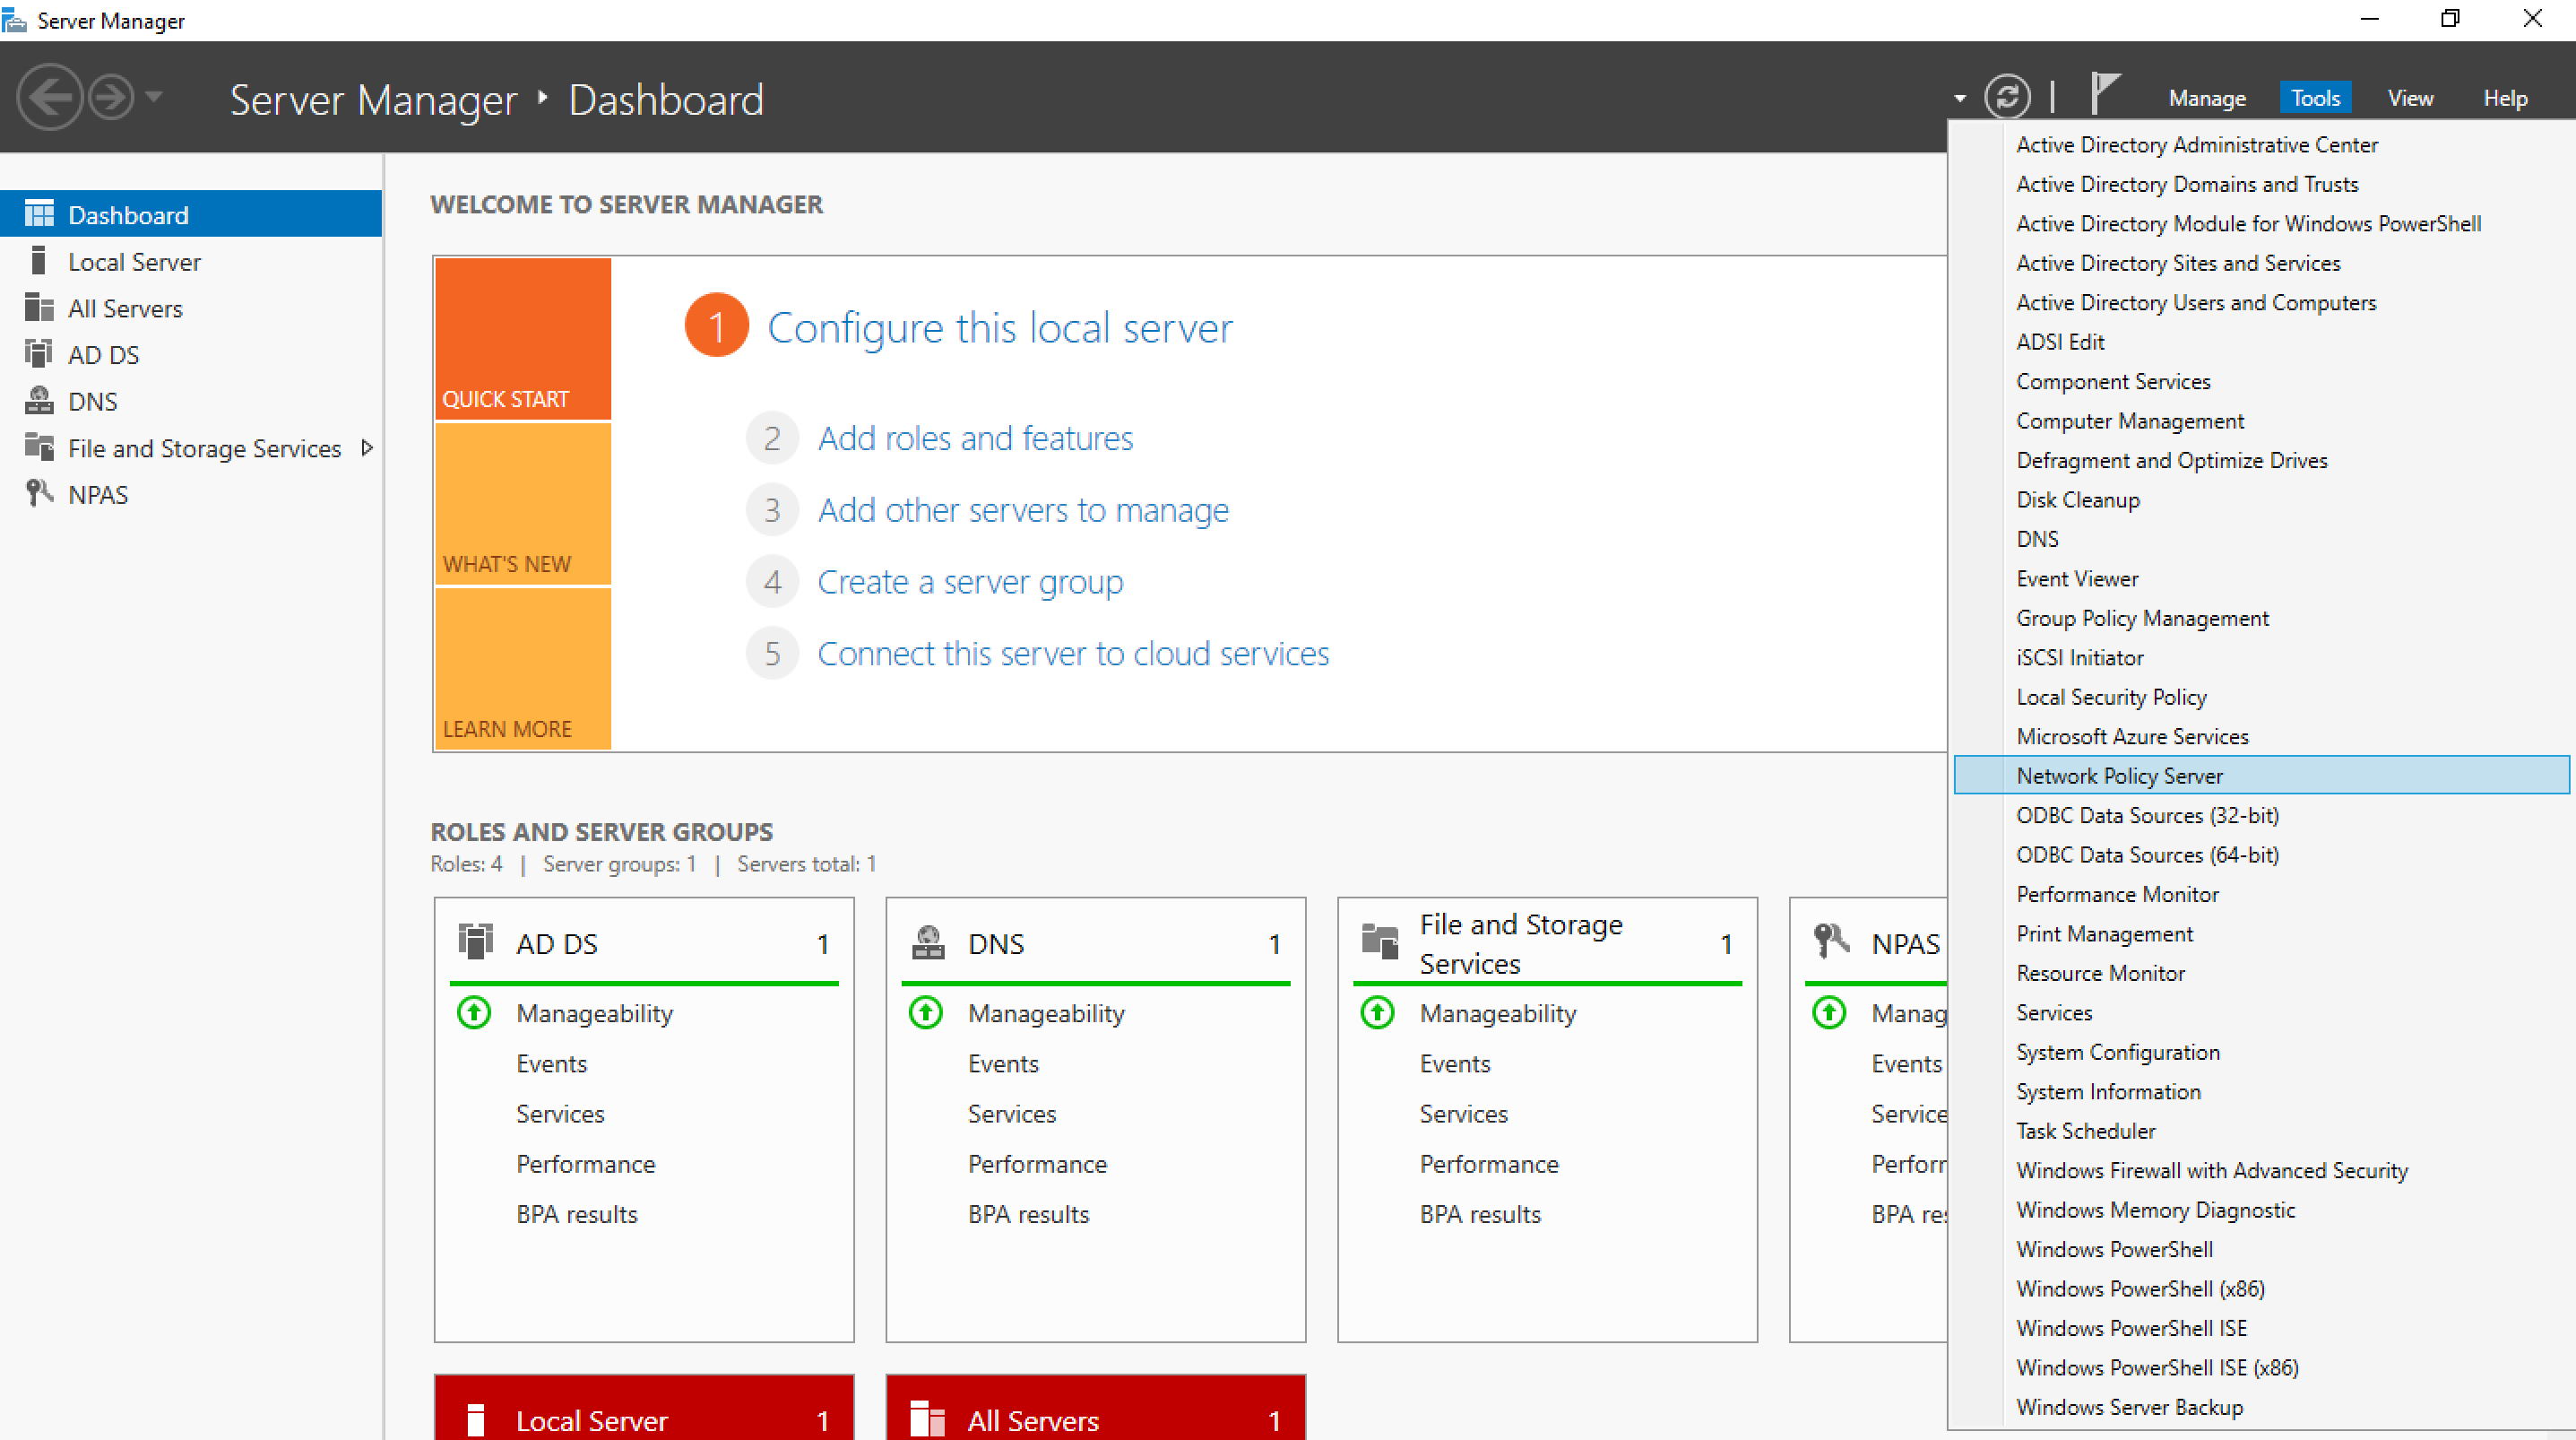Click the back navigation arrow
Screen dimensions: 2576x1440
(50, 97)
